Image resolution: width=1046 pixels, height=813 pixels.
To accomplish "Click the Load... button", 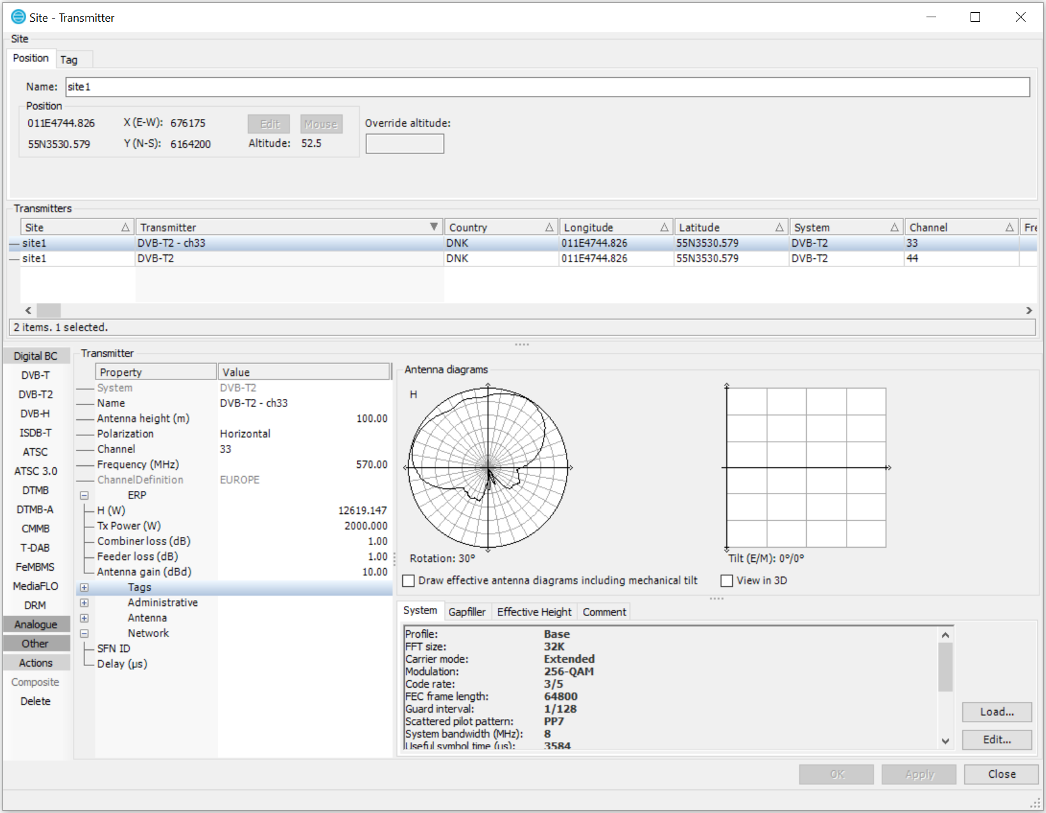I will 997,712.
